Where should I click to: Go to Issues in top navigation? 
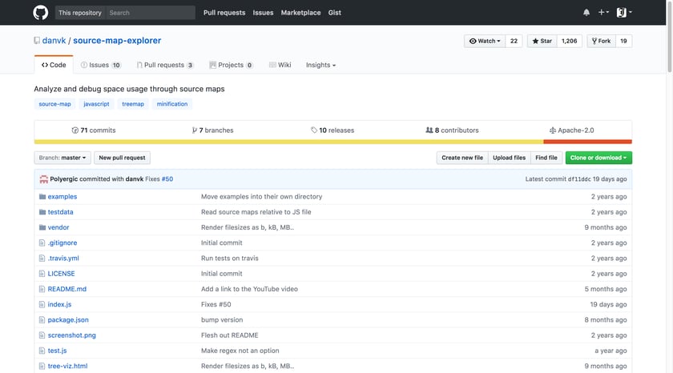[263, 13]
